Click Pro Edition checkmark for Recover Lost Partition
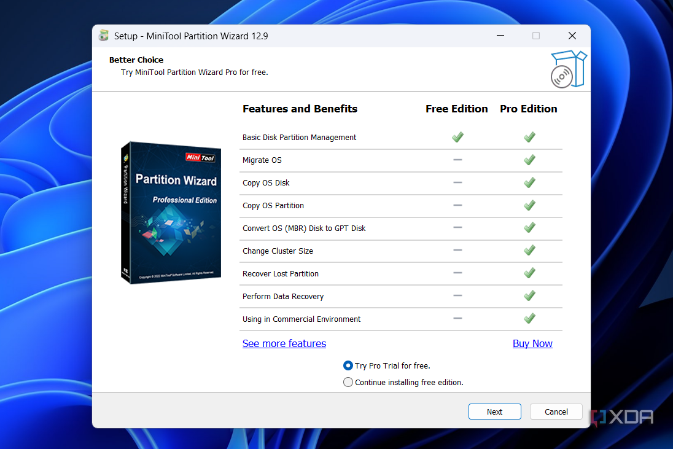Viewport: 673px width, 449px height. coord(529,273)
